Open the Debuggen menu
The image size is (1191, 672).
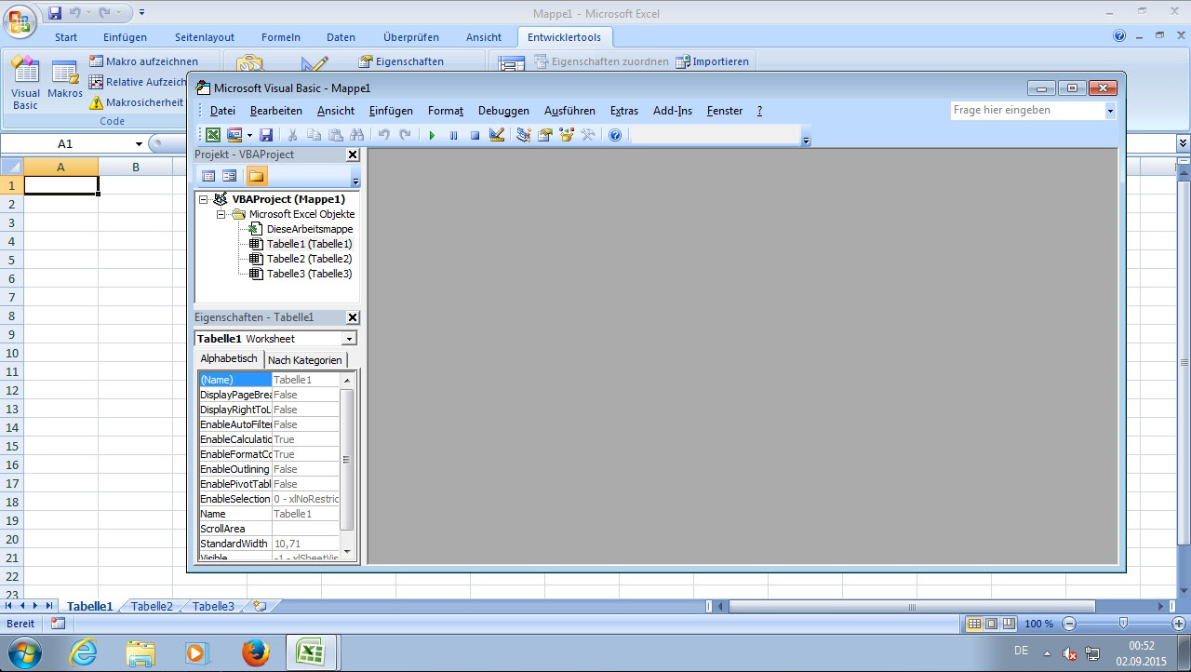click(x=503, y=111)
